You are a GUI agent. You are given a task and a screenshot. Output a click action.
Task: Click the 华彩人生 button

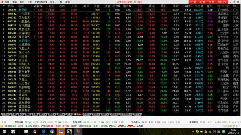[222, 2]
